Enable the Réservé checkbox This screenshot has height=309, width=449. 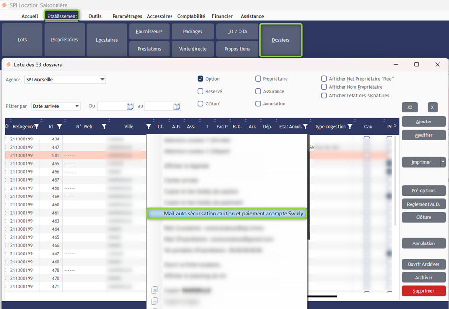click(201, 91)
